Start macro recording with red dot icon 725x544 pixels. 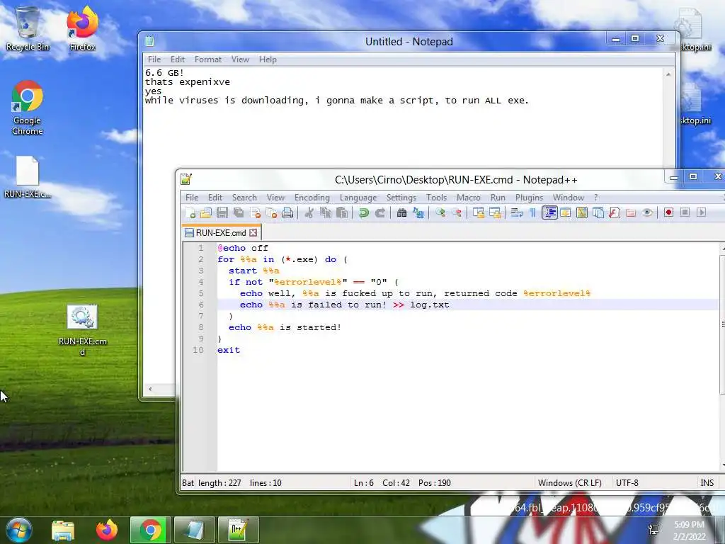point(668,212)
